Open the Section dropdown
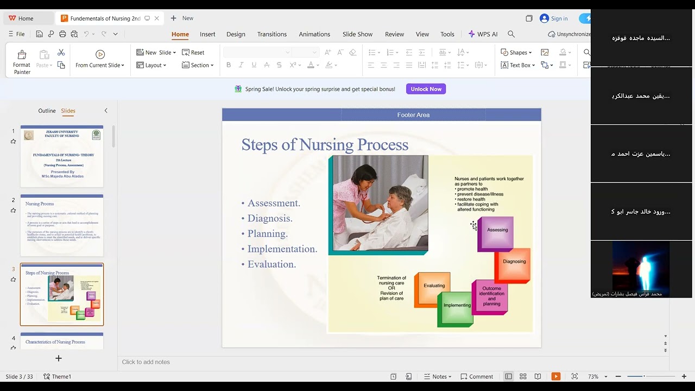This screenshot has width=695, height=391. coord(198,65)
